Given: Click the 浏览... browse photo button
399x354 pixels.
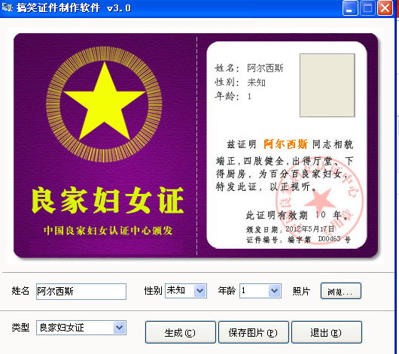Looking at the screenshot, I should pos(340,291).
